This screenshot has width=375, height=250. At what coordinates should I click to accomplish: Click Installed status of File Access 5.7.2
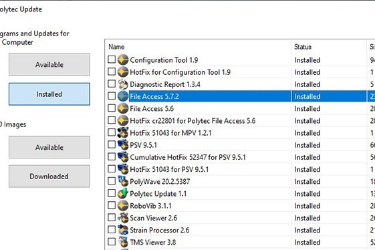307,97
